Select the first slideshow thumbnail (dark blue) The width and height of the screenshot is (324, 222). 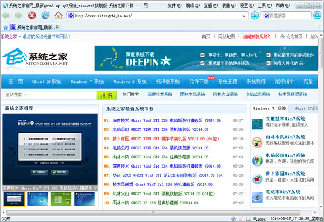point(14,199)
